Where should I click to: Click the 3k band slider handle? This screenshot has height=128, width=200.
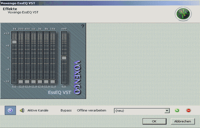tap(40, 81)
